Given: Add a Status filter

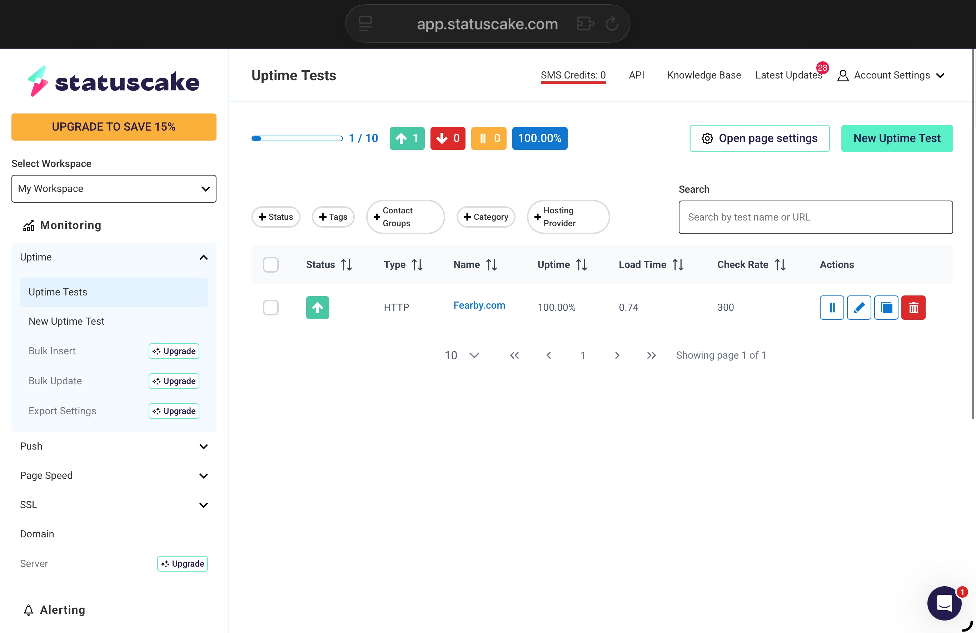Looking at the screenshot, I should click(x=275, y=217).
